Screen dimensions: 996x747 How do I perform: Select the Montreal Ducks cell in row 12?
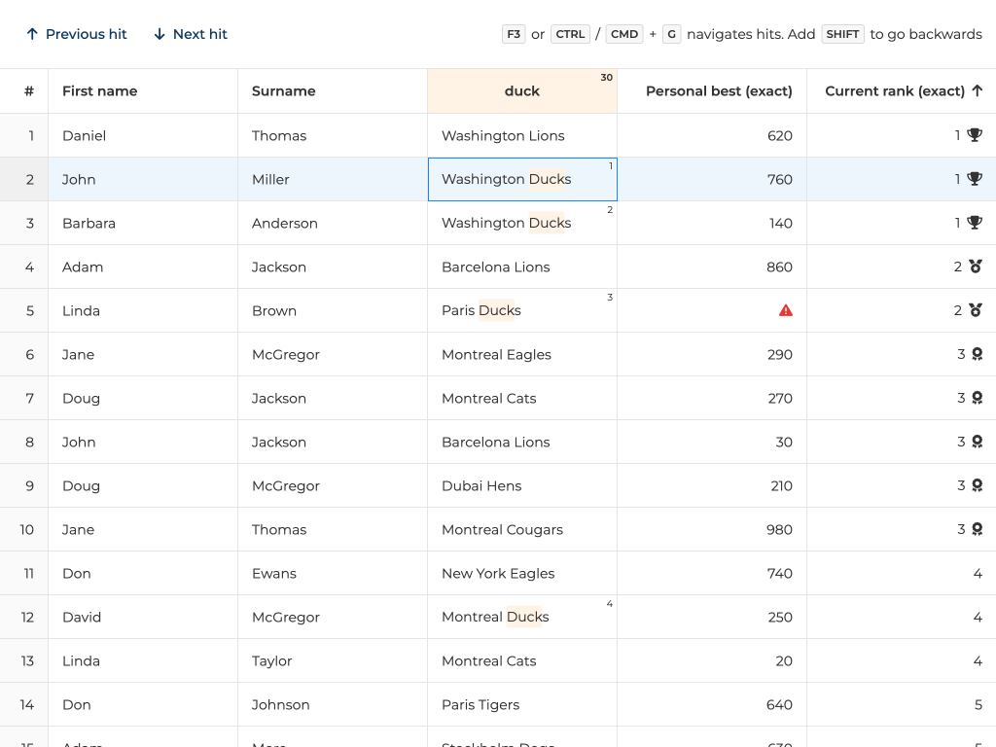521,617
